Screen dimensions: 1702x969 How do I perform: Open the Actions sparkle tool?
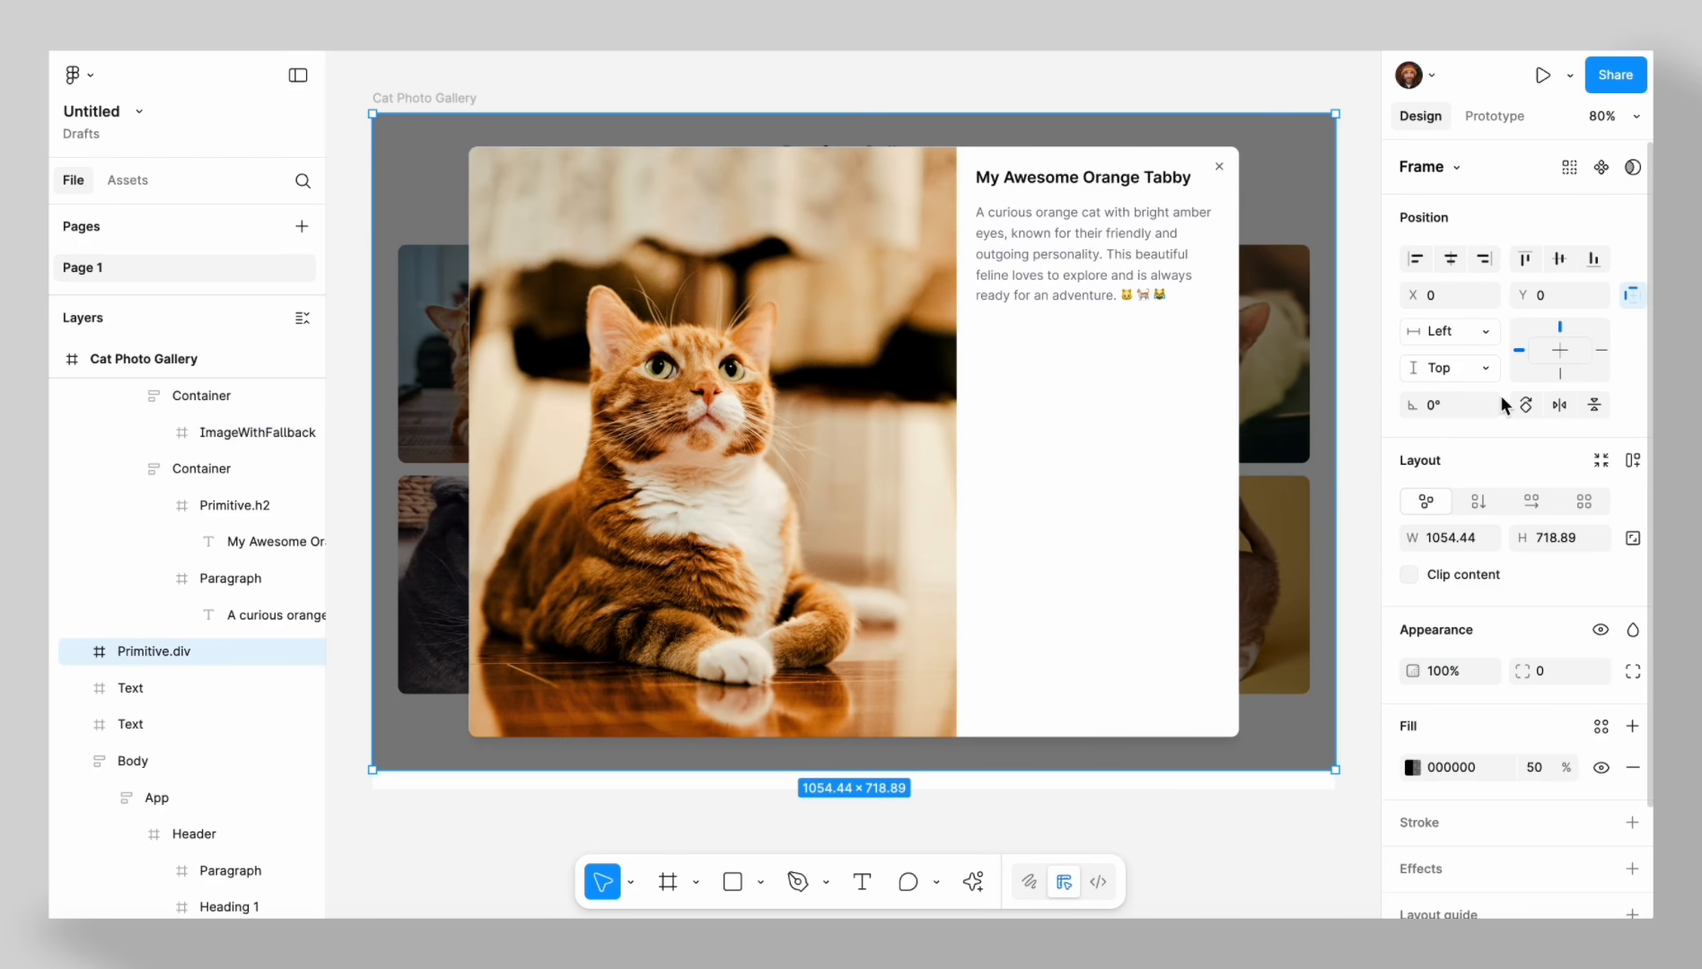(x=973, y=882)
